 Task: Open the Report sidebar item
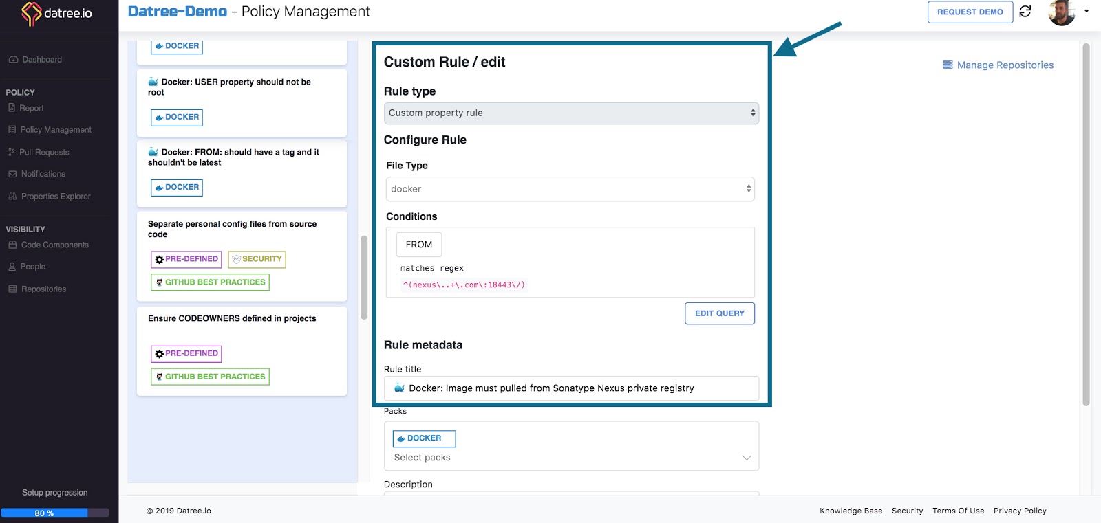click(31, 108)
